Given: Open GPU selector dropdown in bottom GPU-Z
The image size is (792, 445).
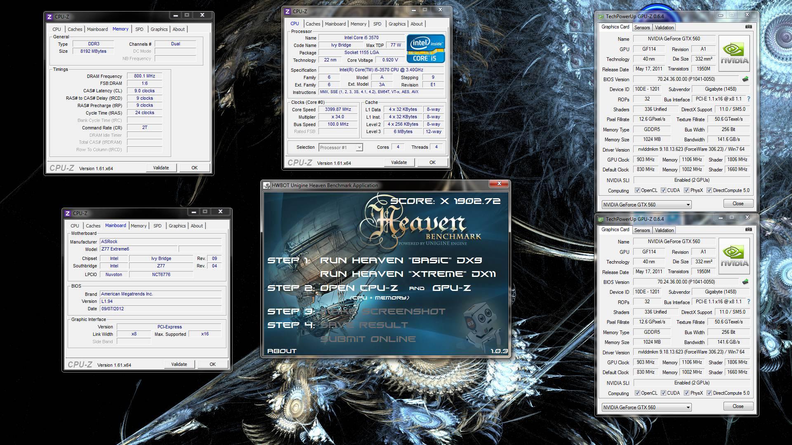Looking at the screenshot, I should (x=646, y=408).
